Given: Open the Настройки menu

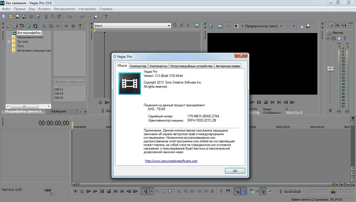Looking at the screenshot, I should 87,9.
